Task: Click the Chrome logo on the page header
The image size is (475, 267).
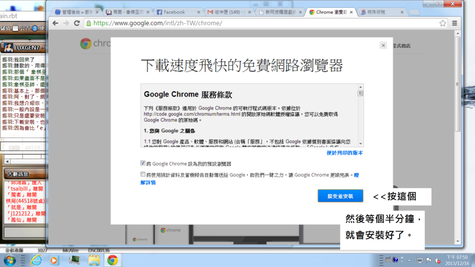Action: (86, 44)
